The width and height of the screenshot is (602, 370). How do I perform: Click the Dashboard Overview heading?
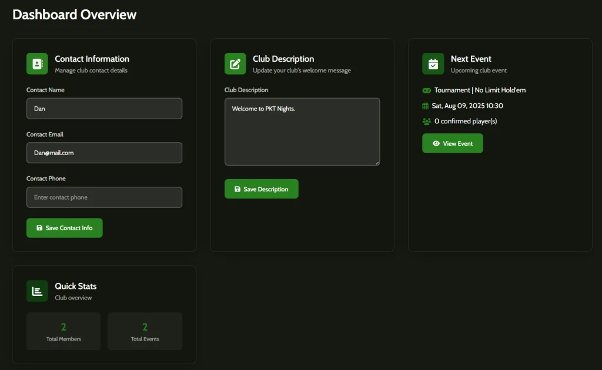click(x=74, y=15)
